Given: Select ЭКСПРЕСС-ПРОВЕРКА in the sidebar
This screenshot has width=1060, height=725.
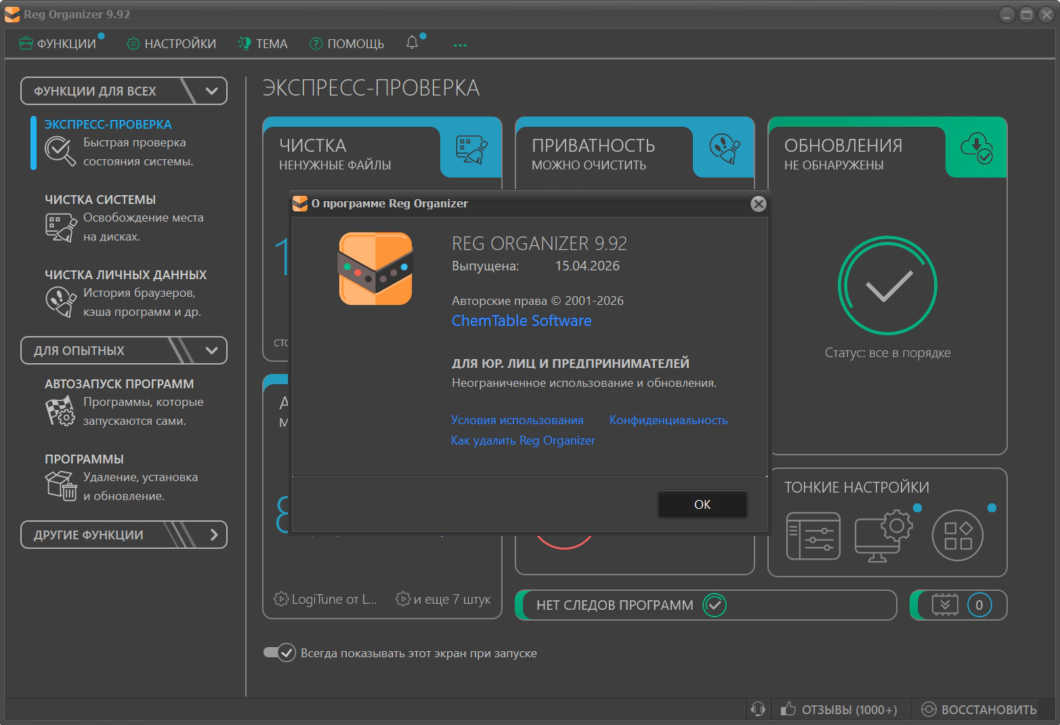Looking at the screenshot, I should (108, 125).
